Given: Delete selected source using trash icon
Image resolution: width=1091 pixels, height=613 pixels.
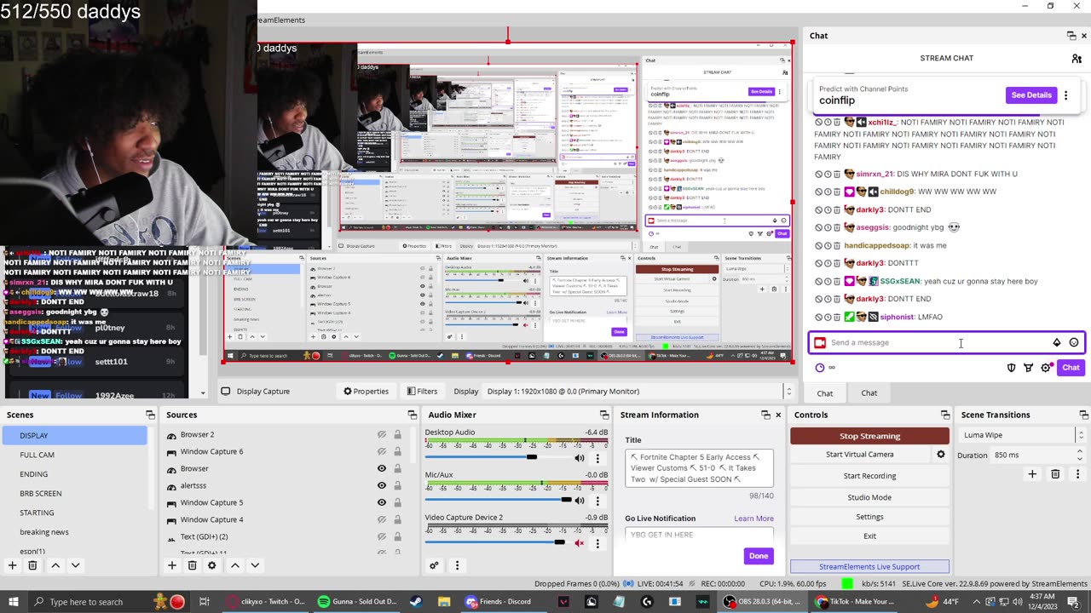Looking at the screenshot, I should coord(192,565).
